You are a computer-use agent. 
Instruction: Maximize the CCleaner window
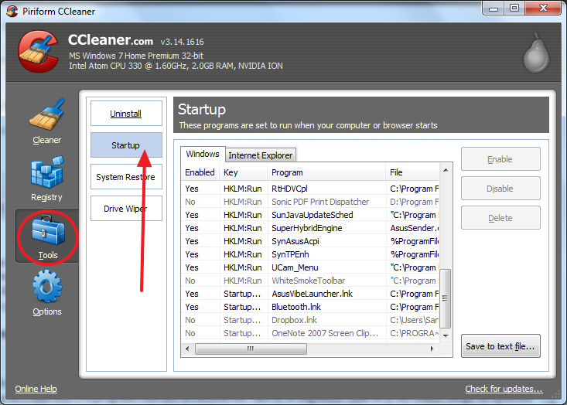pos(514,8)
